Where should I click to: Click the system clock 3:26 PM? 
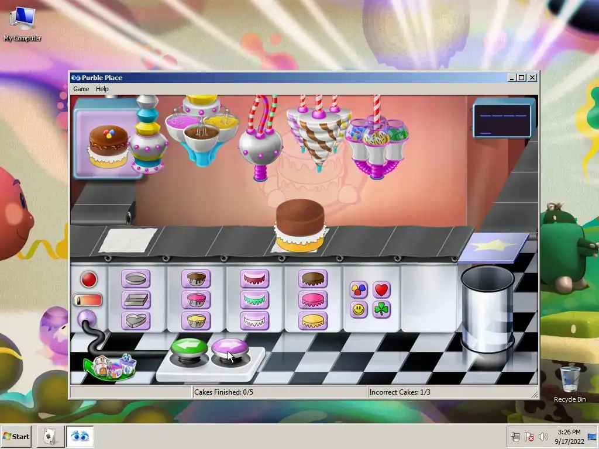pos(569,432)
